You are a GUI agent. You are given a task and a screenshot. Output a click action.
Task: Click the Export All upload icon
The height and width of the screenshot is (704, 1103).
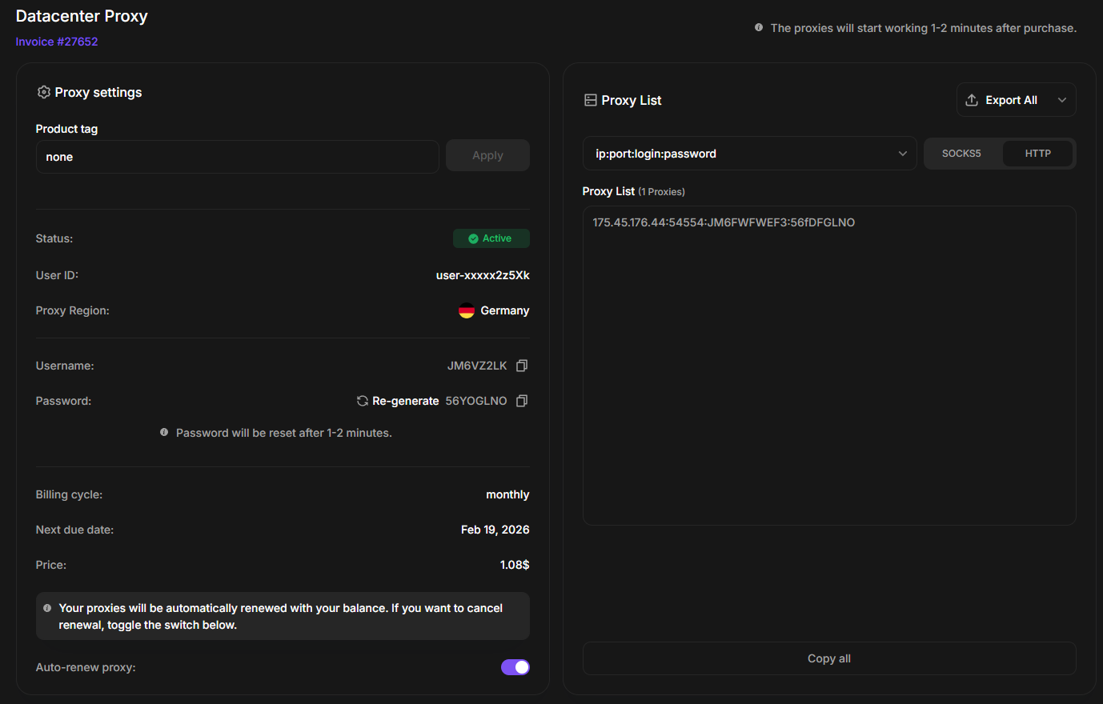pyautogui.click(x=972, y=100)
